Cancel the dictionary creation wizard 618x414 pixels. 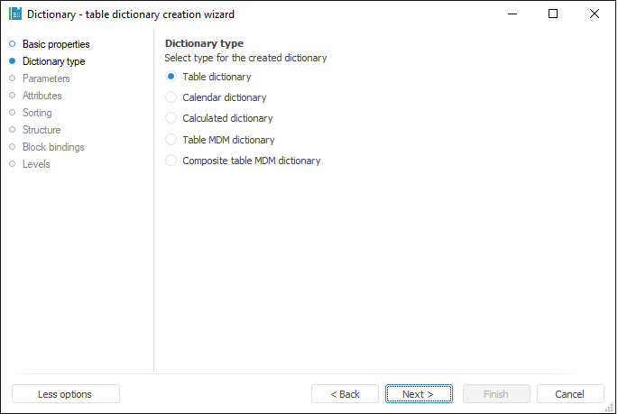[570, 394]
